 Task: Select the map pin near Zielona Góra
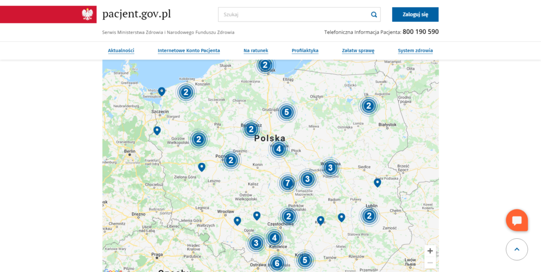coord(201,167)
